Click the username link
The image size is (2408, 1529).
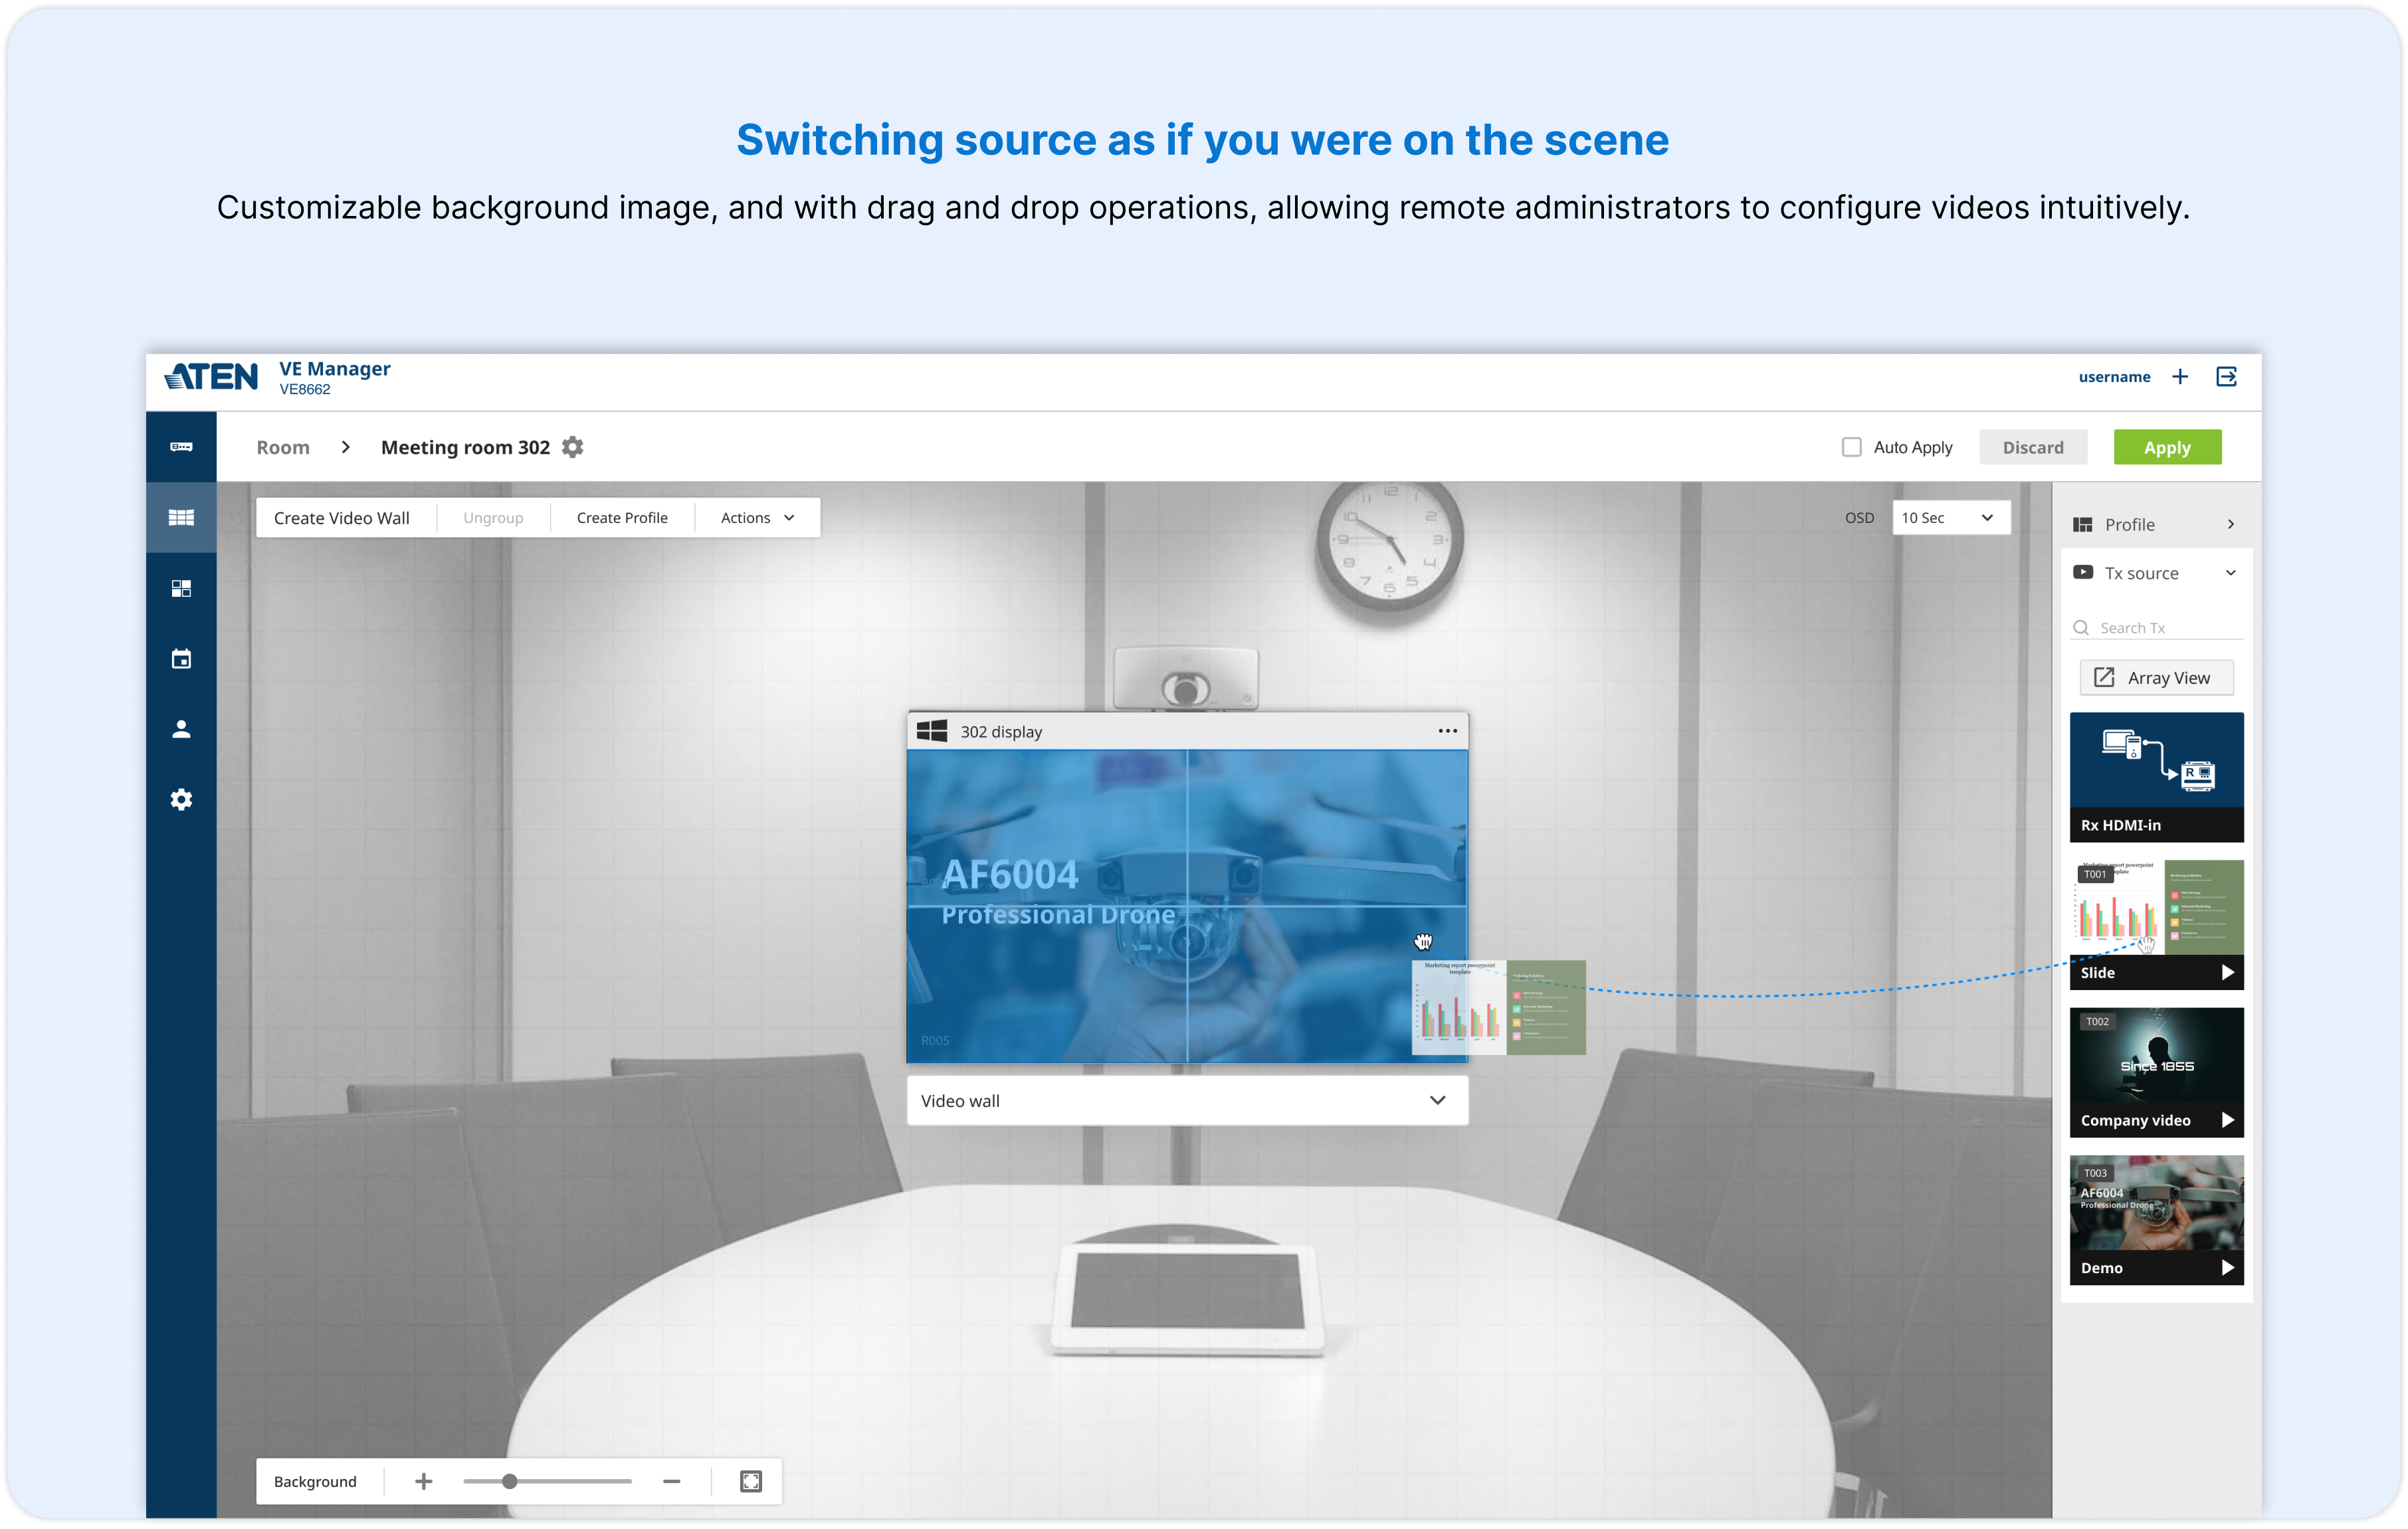(x=2114, y=376)
